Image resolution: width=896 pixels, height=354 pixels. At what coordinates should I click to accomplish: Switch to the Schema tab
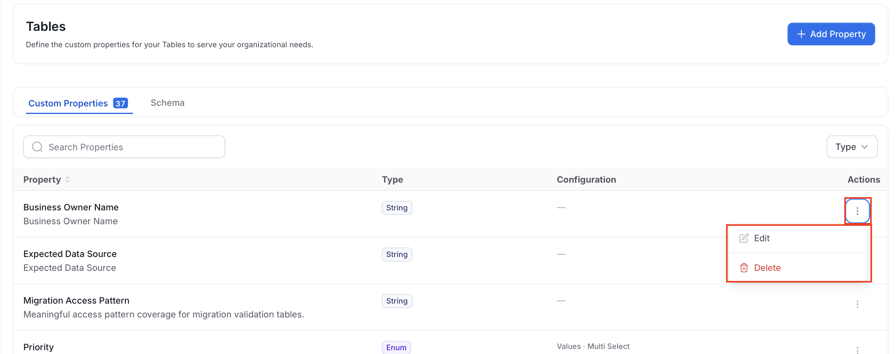coord(167,103)
